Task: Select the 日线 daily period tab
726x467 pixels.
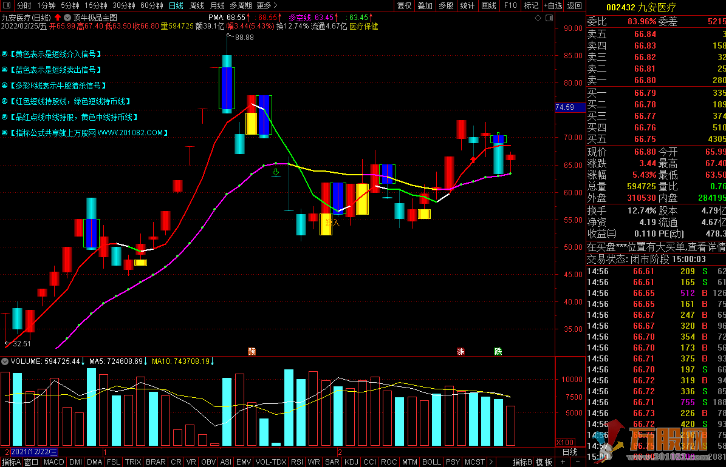Action: (x=176, y=5)
